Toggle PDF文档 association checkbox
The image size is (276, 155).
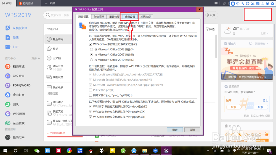[91, 90]
